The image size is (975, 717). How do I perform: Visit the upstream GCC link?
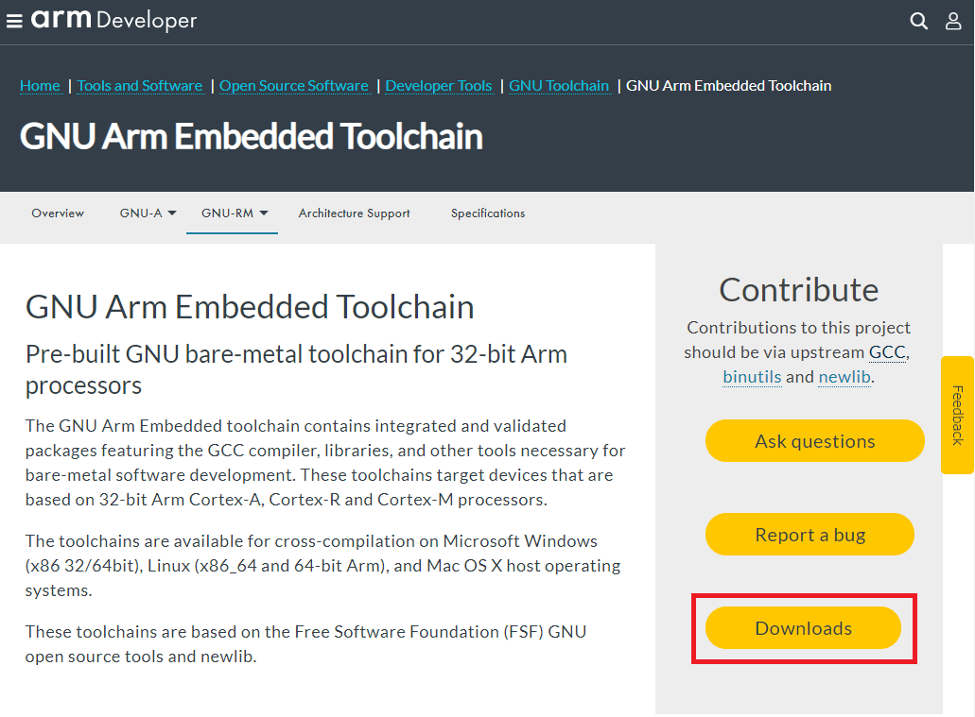pos(887,352)
